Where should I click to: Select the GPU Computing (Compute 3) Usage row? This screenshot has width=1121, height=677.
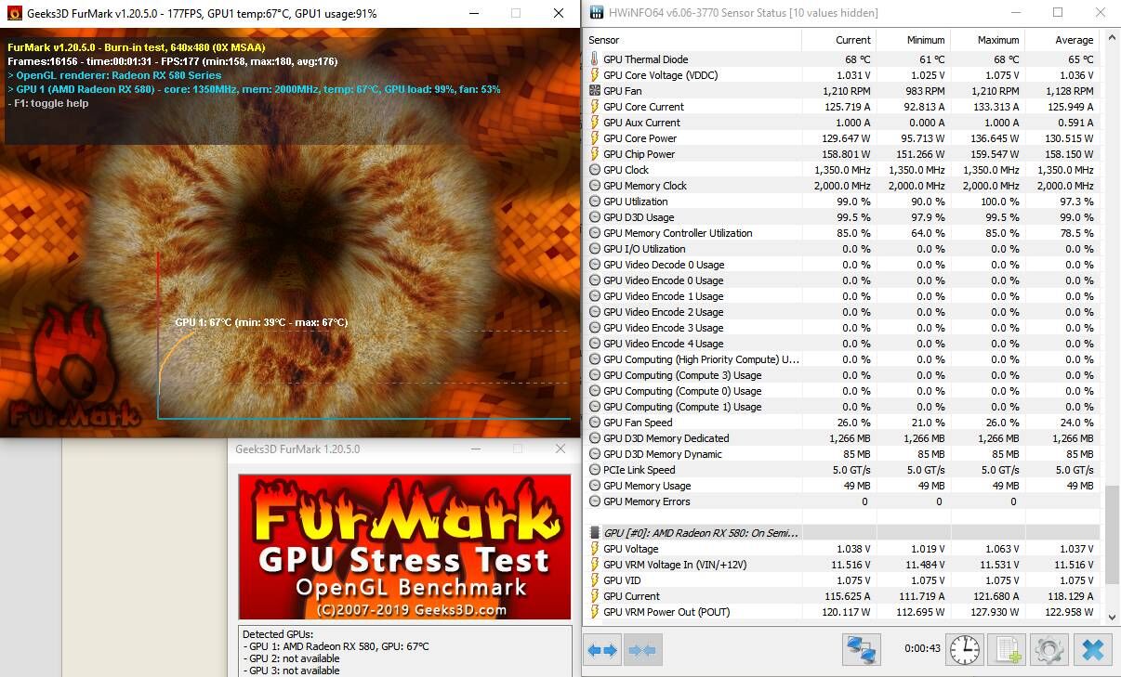pyautogui.click(x=843, y=375)
